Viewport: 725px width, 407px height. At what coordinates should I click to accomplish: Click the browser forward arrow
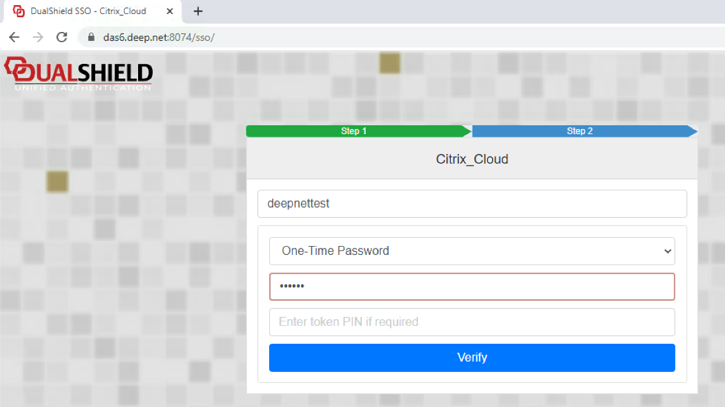coord(38,37)
